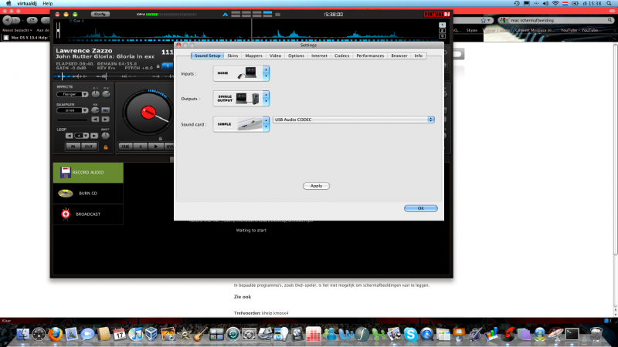Open Terminal from the Dock
Viewport: 618px width, 347px height.
572,335
